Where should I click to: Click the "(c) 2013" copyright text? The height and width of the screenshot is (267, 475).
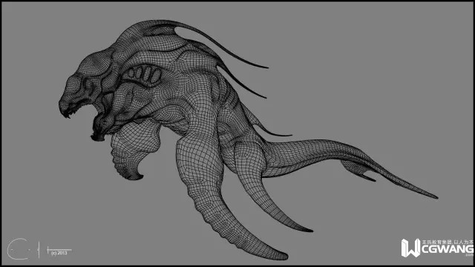(x=59, y=253)
